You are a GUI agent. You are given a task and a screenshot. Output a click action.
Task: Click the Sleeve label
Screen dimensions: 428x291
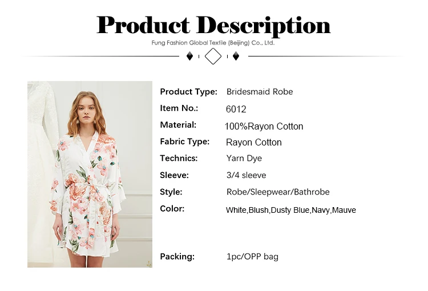pyautogui.click(x=174, y=175)
